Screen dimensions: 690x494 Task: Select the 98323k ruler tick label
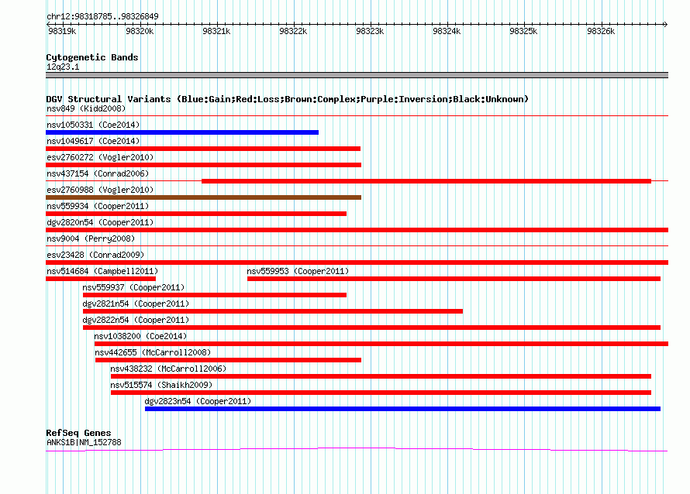click(x=370, y=31)
